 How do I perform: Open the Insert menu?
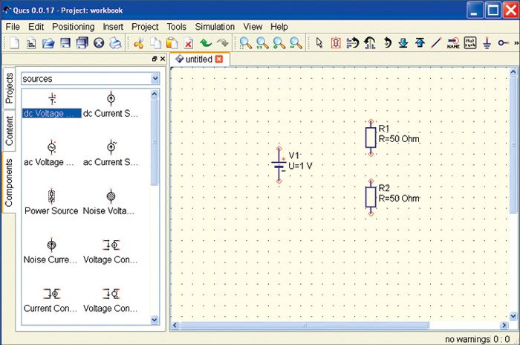click(x=113, y=26)
